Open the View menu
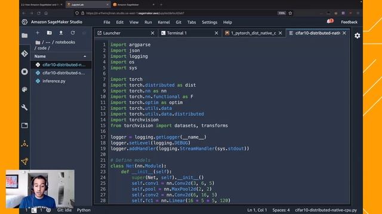 click(134, 22)
